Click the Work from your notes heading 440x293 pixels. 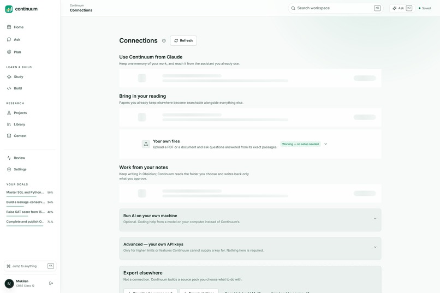(x=144, y=168)
